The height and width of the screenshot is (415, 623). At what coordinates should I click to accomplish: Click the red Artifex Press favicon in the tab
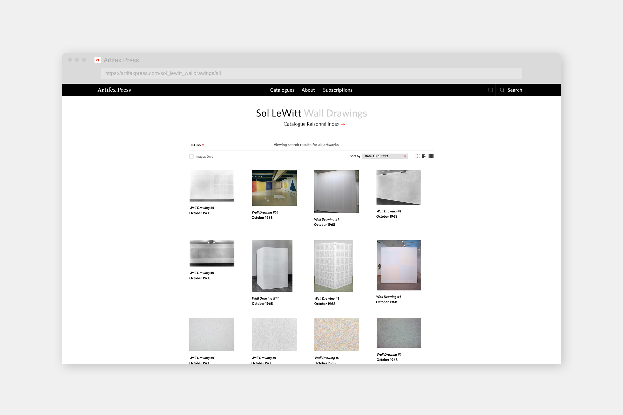(98, 60)
